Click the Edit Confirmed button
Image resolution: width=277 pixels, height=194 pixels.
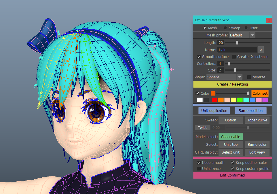232,175
